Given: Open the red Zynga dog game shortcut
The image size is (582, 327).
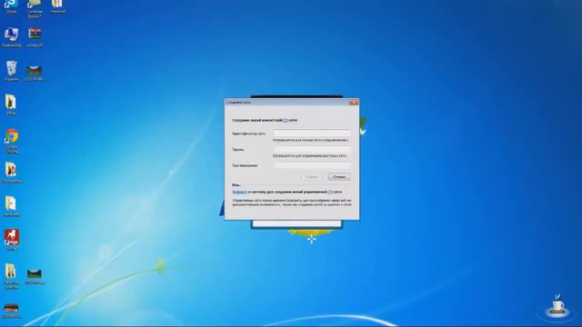Looking at the screenshot, I should coord(12,240).
